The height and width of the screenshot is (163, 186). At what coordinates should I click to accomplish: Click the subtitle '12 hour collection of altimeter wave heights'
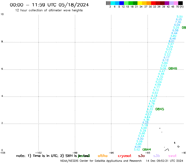point(49,10)
